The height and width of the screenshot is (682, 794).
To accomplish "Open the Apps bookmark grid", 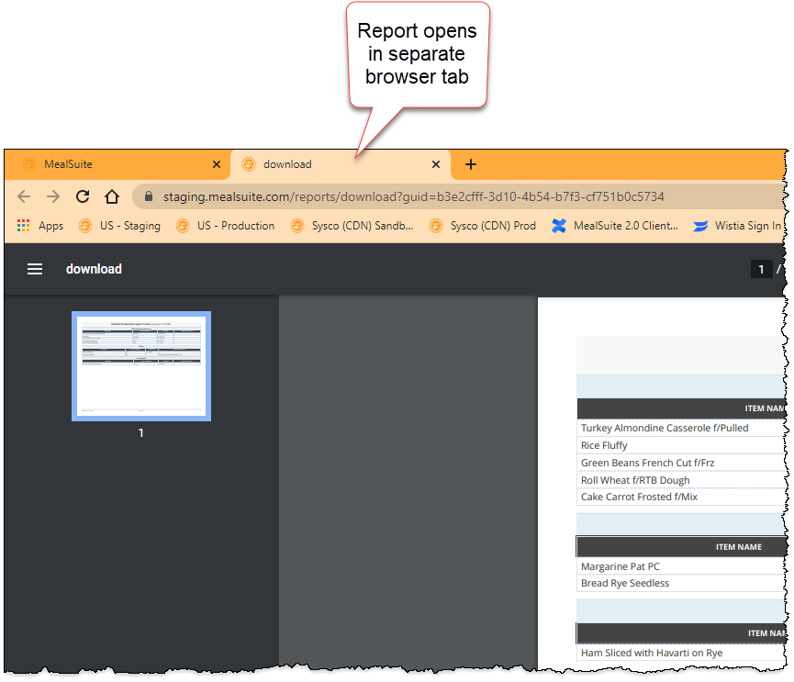I will click(x=40, y=226).
